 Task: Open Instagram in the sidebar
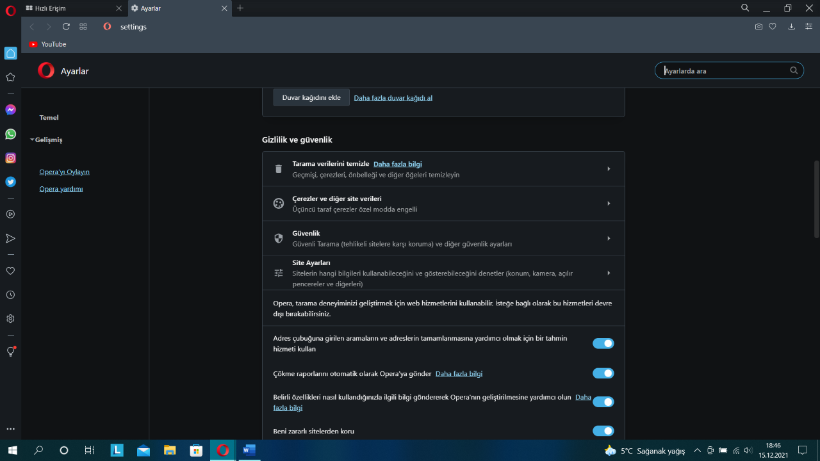[x=10, y=158]
